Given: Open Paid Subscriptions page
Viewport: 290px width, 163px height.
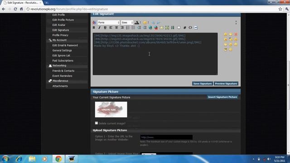Looking at the screenshot, I should click(63, 61).
